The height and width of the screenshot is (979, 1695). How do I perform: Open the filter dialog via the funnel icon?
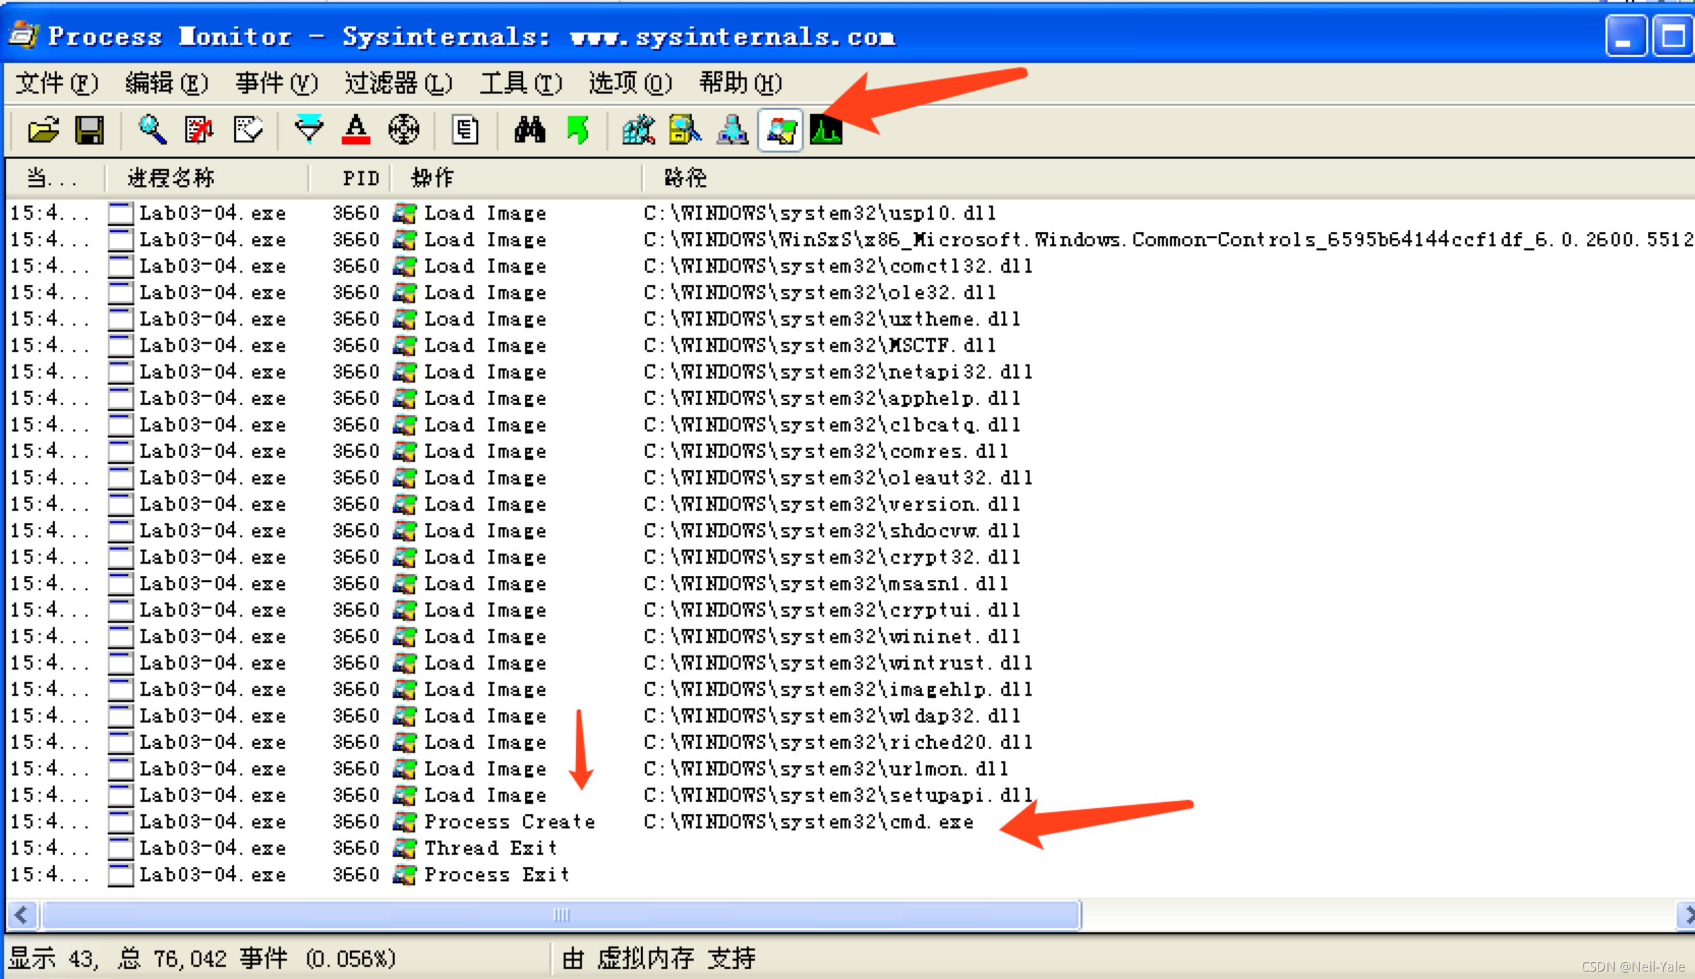(309, 129)
